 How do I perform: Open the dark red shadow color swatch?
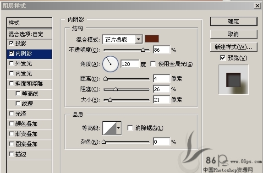pyautogui.click(x=152, y=39)
